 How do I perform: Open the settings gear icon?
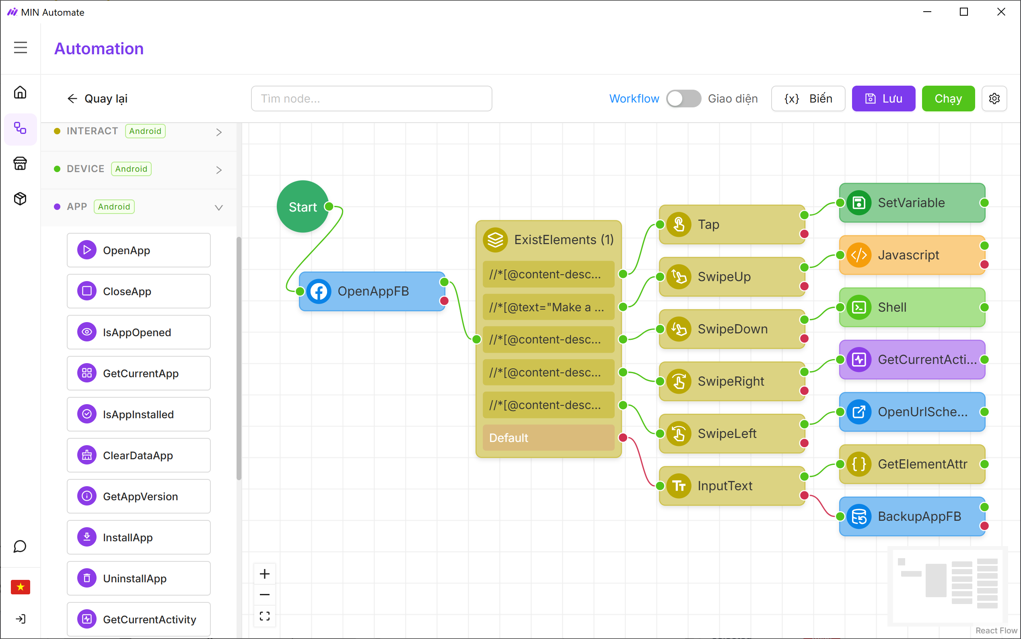tap(994, 99)
